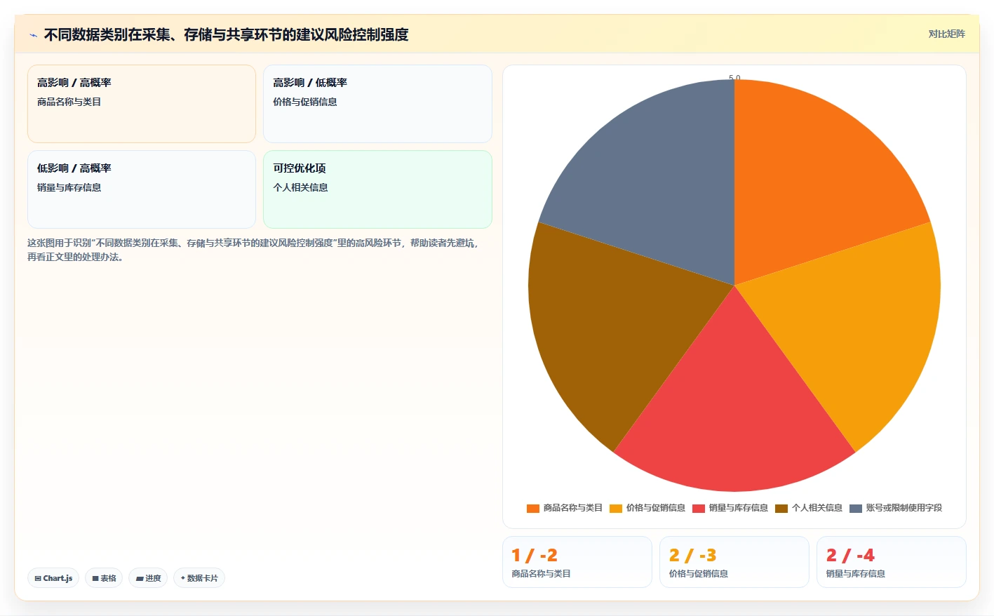This screenshot has width=994, height=616.
Task: Click 商品名称与类目 text in 高影响 / 高概率 card
Action: point(69,102)
